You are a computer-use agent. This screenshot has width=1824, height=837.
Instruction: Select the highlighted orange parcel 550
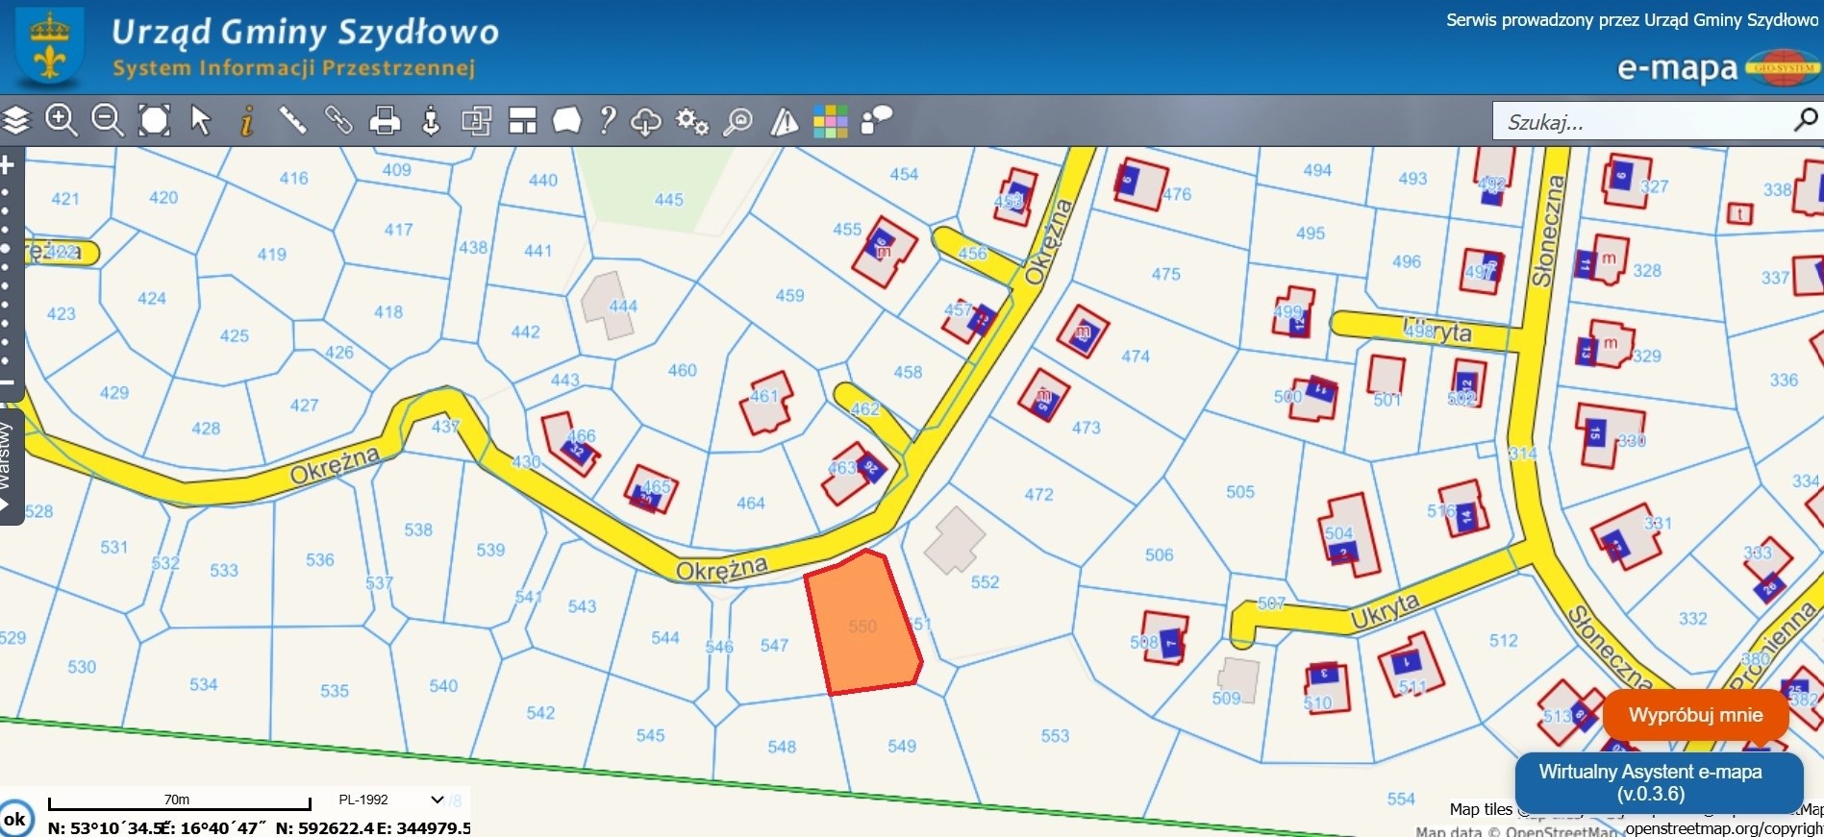(862, 625)
